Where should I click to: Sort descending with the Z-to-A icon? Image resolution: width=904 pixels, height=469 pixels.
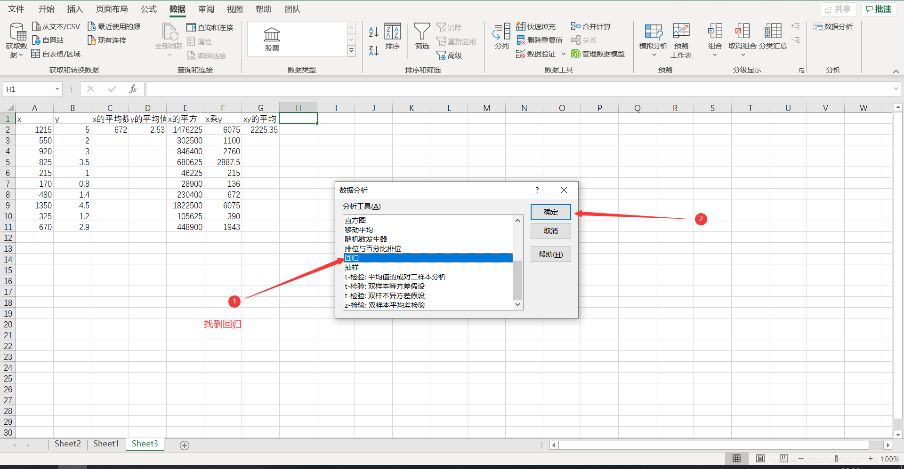coord(374,51)
